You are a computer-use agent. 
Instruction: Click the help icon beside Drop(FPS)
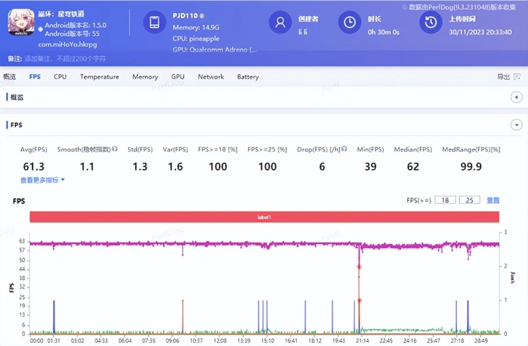[x=344, y=149]
